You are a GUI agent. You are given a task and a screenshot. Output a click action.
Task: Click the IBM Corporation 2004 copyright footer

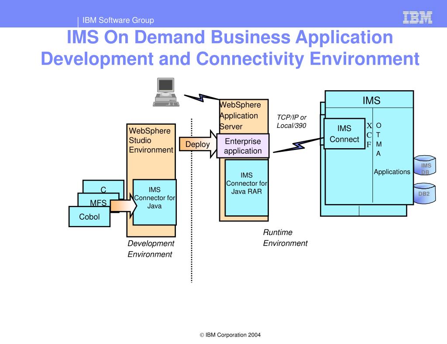point(230,335)
